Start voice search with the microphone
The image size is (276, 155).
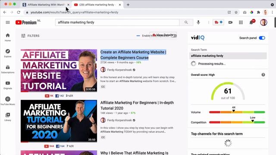[x=198, y=22]
